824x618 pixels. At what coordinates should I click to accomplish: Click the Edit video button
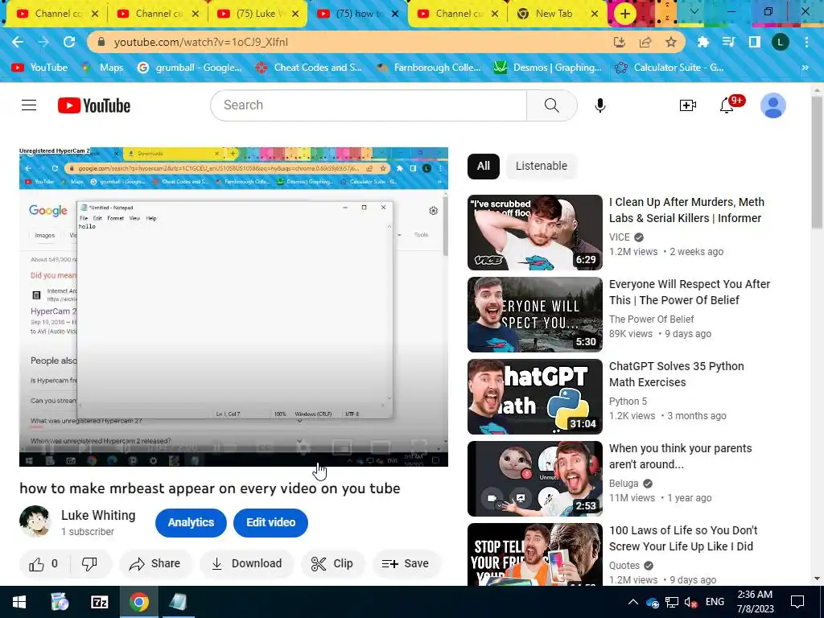point(270,523)
